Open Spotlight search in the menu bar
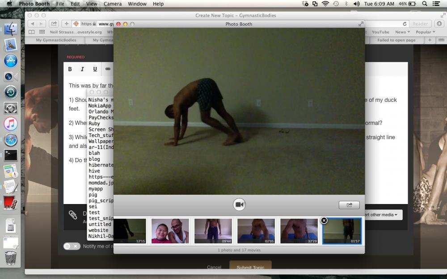Screen dimensions: 447x279 click(x=425, y=4)
